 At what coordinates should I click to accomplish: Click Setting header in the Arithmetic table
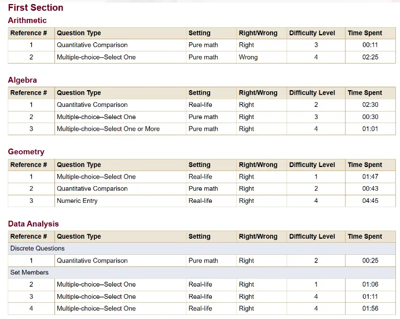point(200,33)
